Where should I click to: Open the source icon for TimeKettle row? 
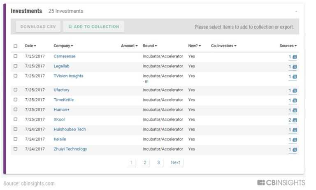(294, 100)
